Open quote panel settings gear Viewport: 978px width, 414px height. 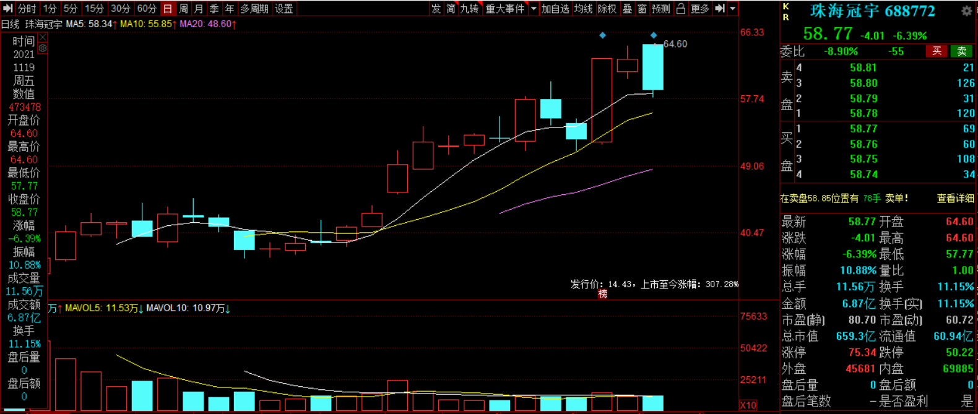click(x=966, y=11)
